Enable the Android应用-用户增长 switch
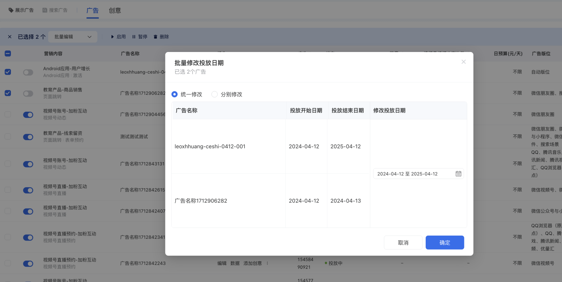562x282 pixels. pos(28,72)
